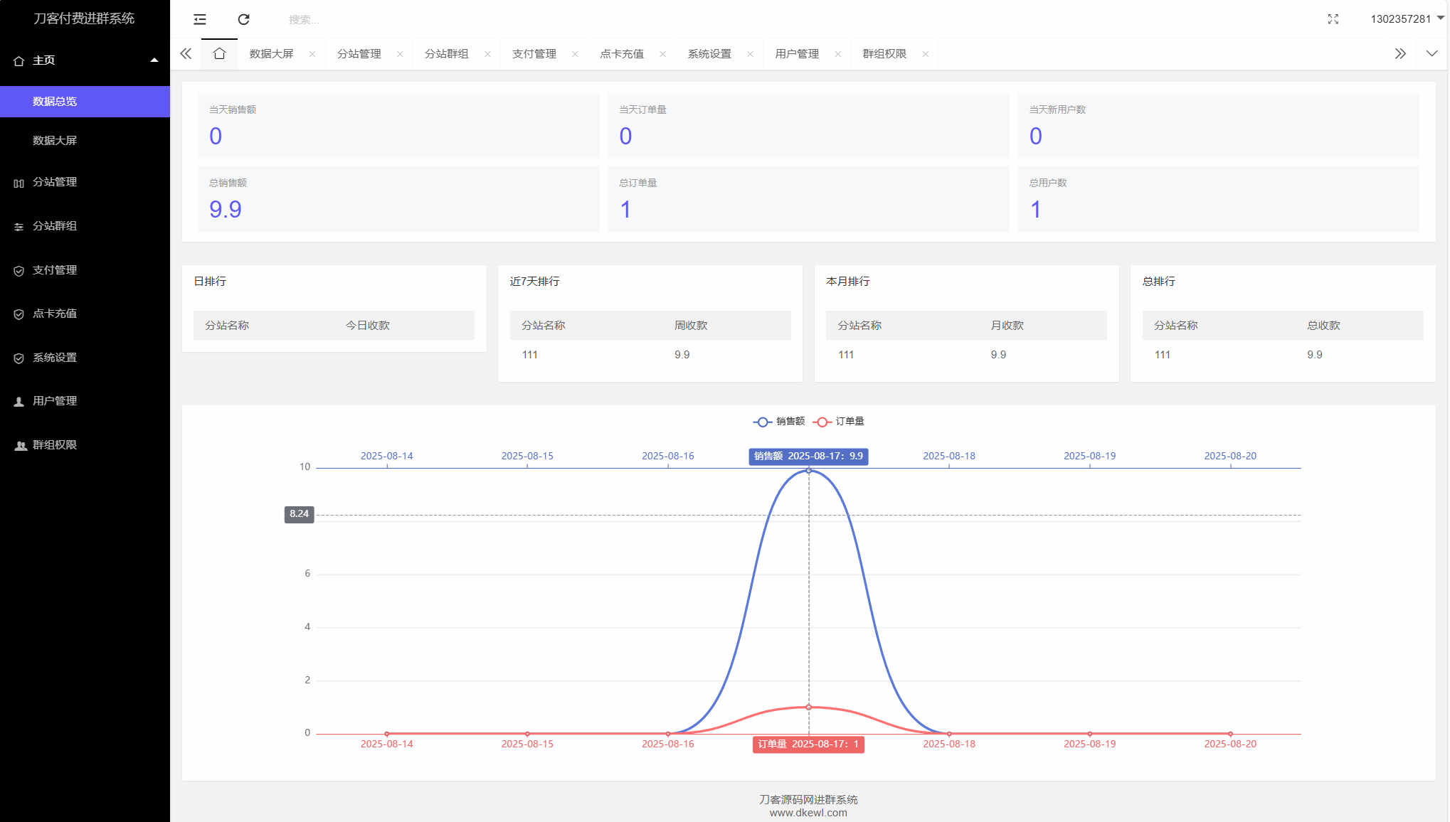
Task: Expand hidden tabs with the double-arrow chevron
Action: (1400, 53)
